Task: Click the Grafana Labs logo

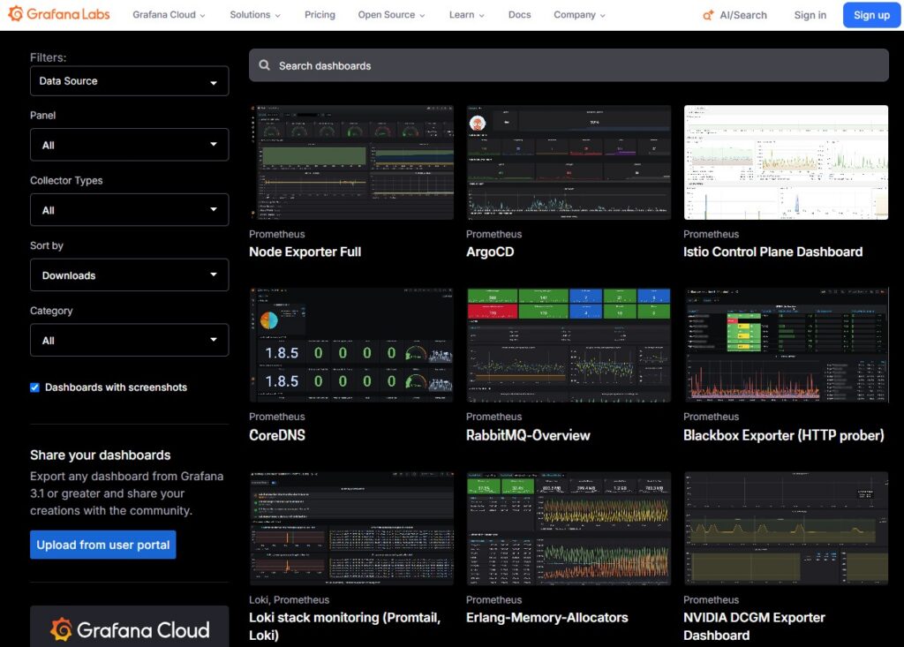Action: [59, 14]
